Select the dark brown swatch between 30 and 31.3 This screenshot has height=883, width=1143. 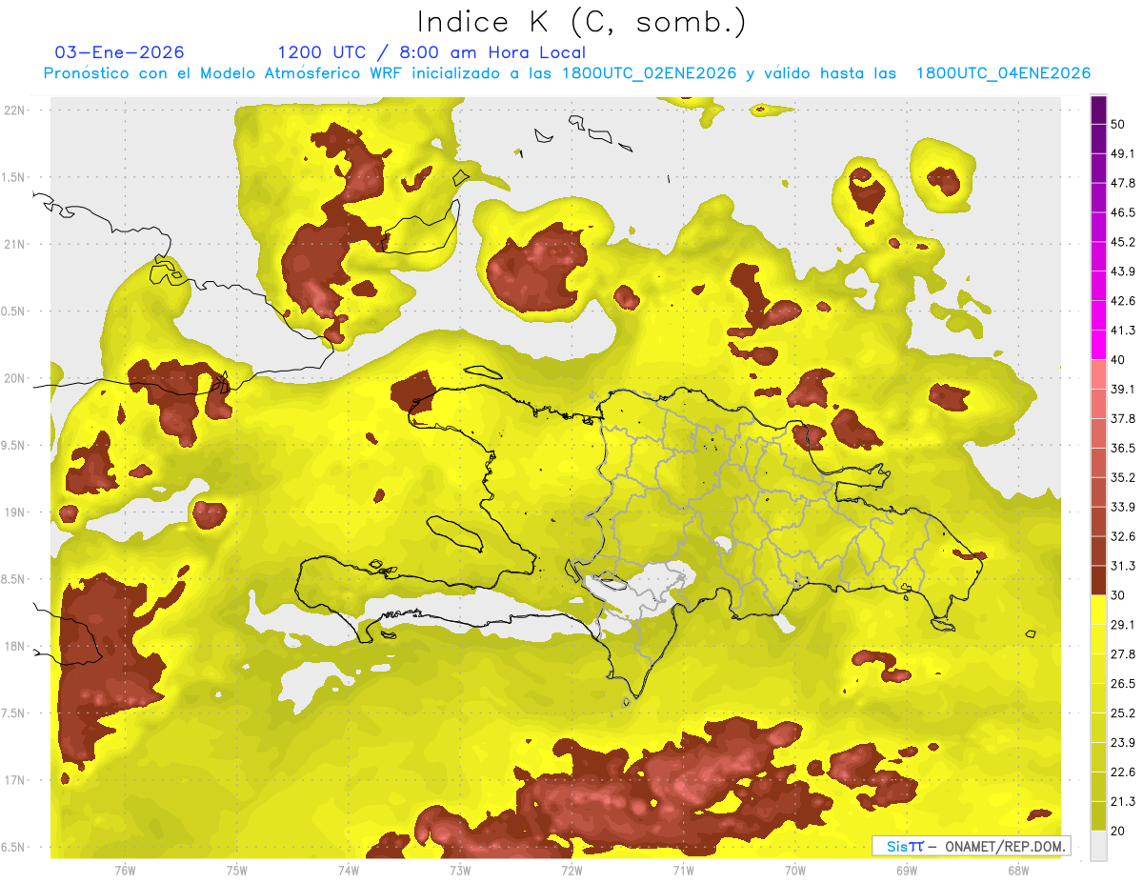coord(1098,580)
